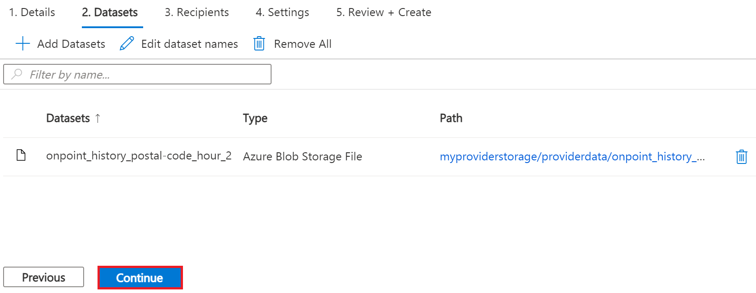
Task: Click the file icon in dataset row
Action: (x=21, y=155)
